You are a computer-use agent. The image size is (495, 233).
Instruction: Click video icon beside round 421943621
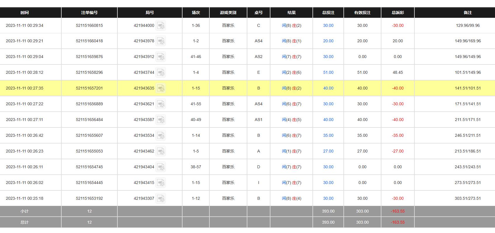[161, 104]
